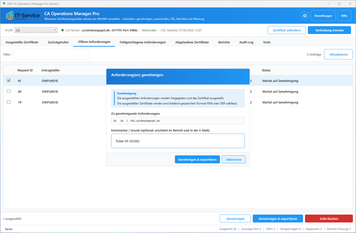Click the Aktionen (Sitzung): 2 entry
Image resolution: width=356 pixels, height=233 pixels.
339,229
